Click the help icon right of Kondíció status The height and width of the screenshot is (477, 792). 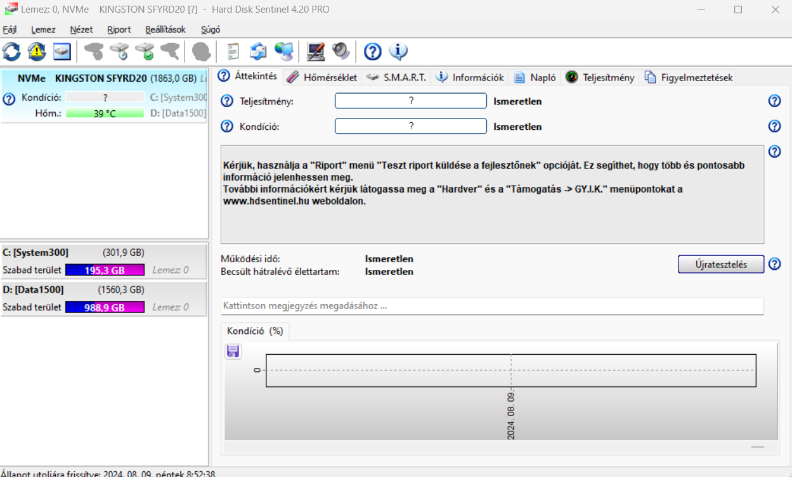(774, 126)
